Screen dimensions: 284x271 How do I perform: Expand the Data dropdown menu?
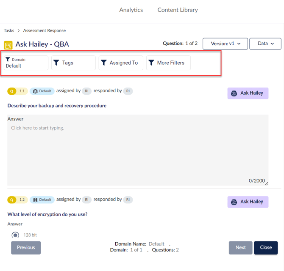265,44
